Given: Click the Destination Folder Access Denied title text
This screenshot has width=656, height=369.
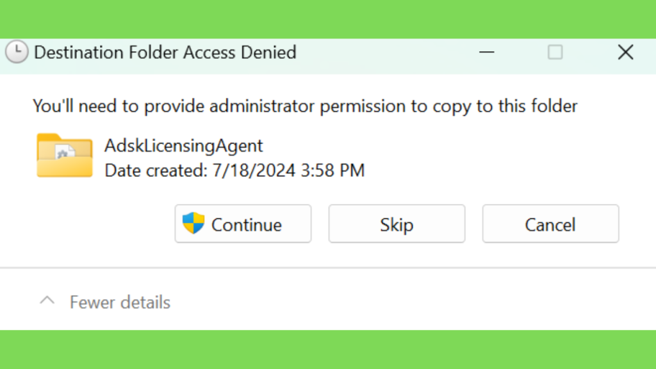Looking at the screenshot, I should tap(165, 53).
